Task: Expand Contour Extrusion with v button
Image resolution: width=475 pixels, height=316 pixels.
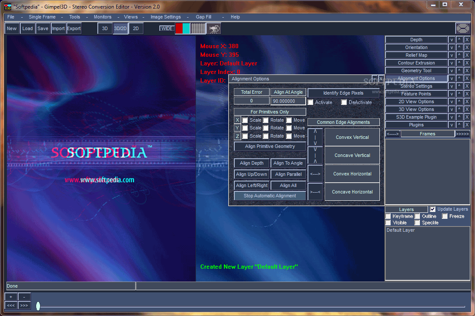Action: click(451, 63)
